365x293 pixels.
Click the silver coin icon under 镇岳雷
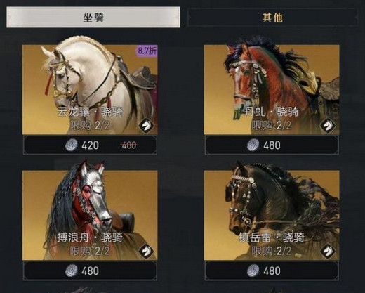pyautogui.click(x=253, y=271)
